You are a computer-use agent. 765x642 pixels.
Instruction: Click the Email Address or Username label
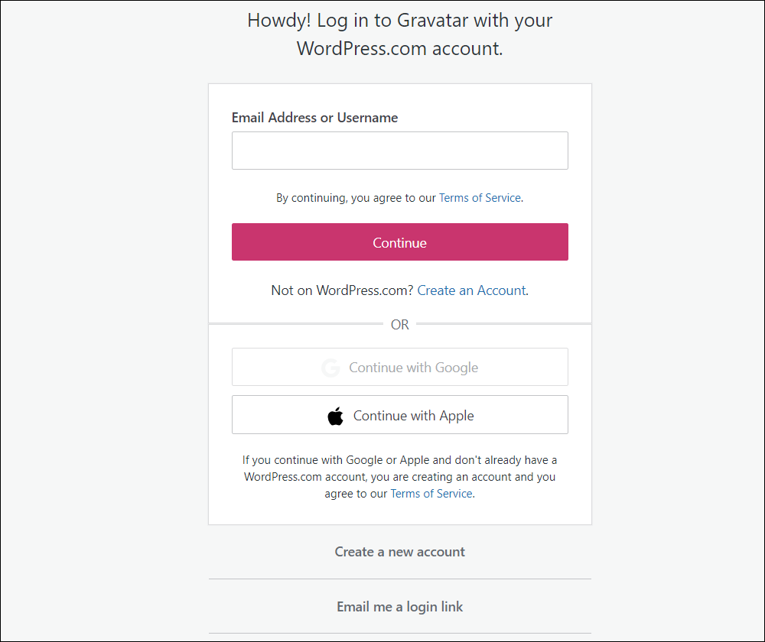point(314,118)
